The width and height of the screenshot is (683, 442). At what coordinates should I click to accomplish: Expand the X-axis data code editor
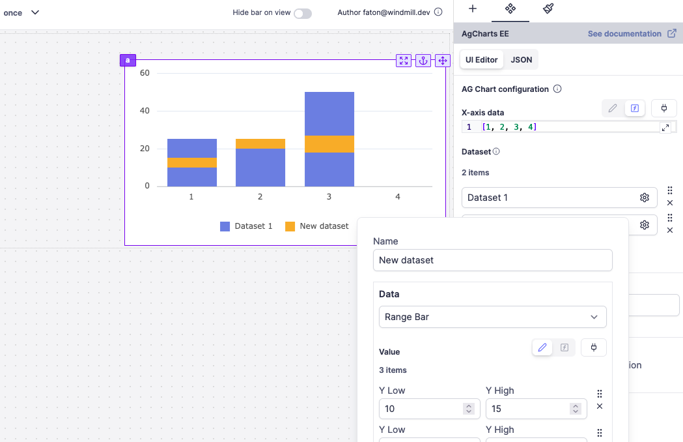(x=665, y=128)
